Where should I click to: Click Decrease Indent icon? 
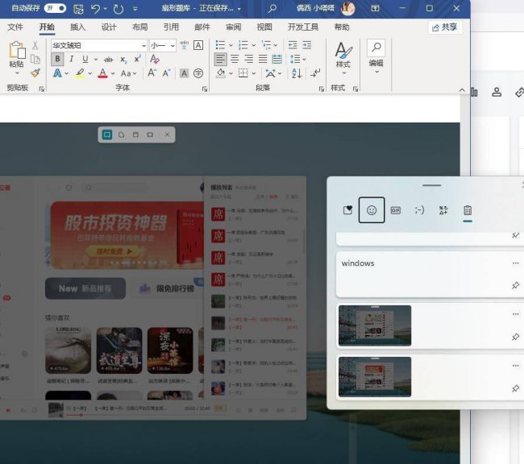tap(293, 45)
